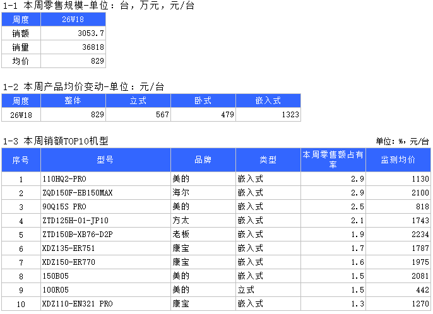
Task: Click the 类型 column header
Action: 268,160
